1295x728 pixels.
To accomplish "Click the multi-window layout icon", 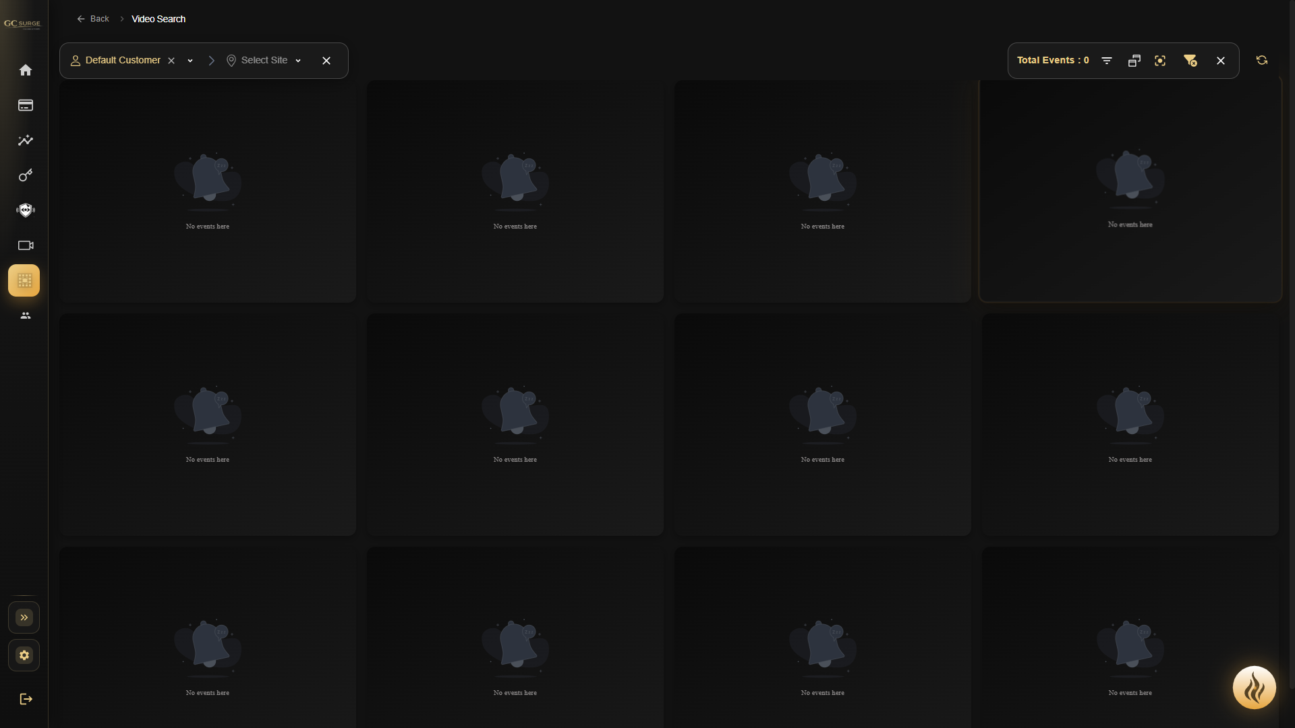I will pyautogui.click(x=1134, y=61).
